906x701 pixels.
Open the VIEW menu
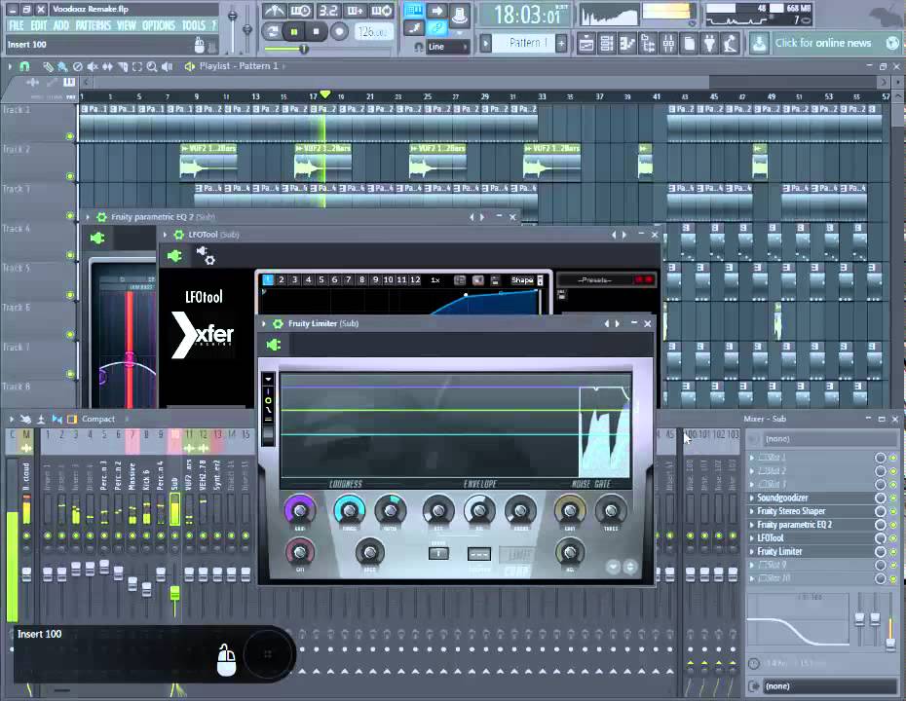126,25
